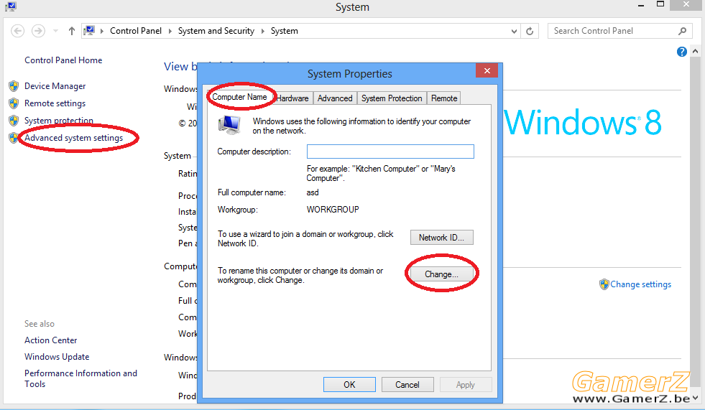Go up one level with Up arrow

(71, 31)
